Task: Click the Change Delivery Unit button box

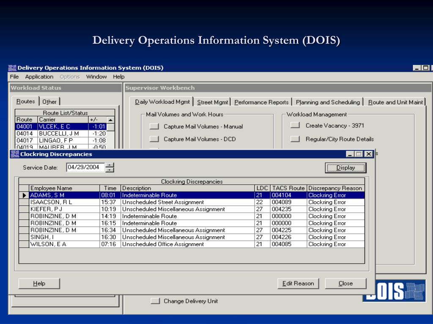Action: (x=155, y=301)
